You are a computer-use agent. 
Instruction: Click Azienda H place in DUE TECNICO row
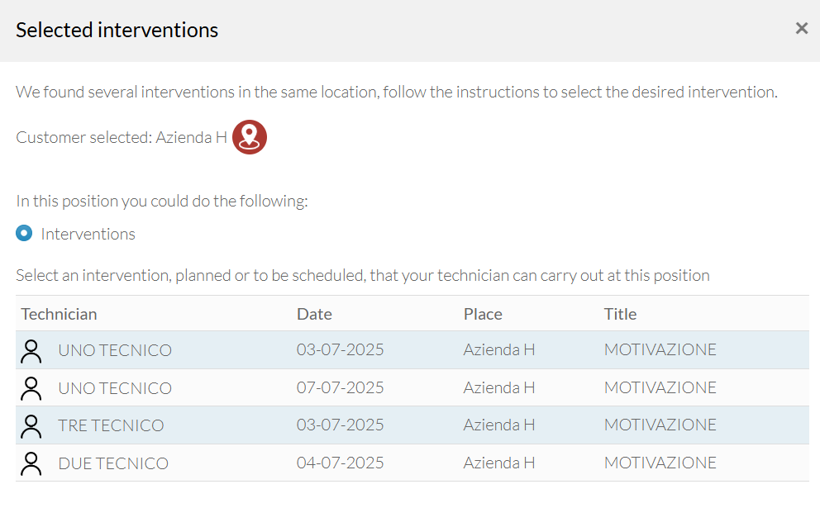[x=499, y=463]
